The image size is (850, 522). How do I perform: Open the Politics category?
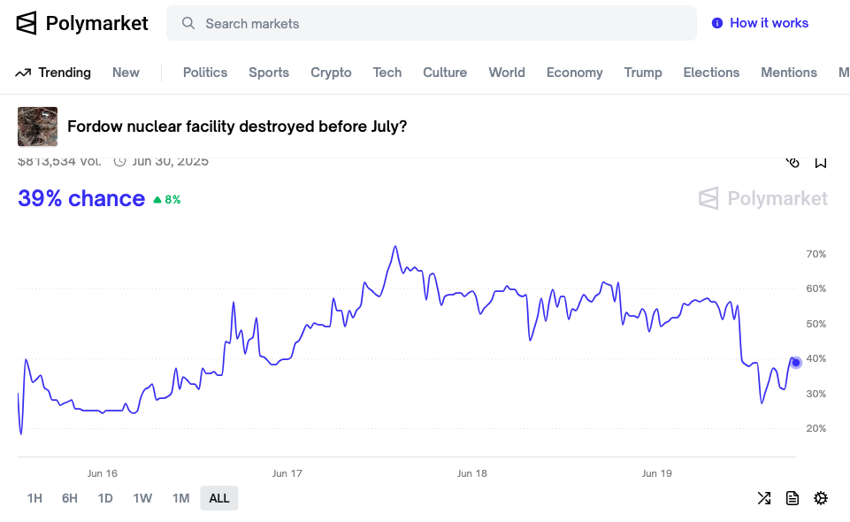(x=205, y=73)
